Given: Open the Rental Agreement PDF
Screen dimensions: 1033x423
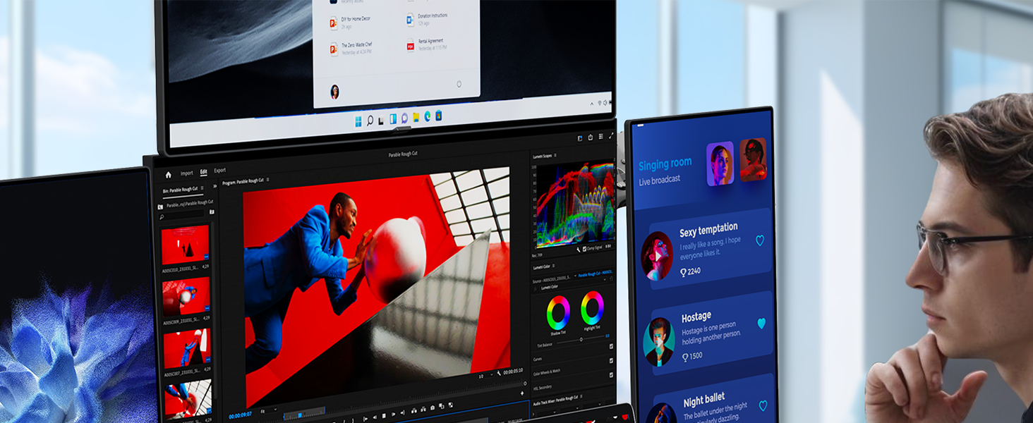Looking at the screenshot, I should tap(425, 44).
